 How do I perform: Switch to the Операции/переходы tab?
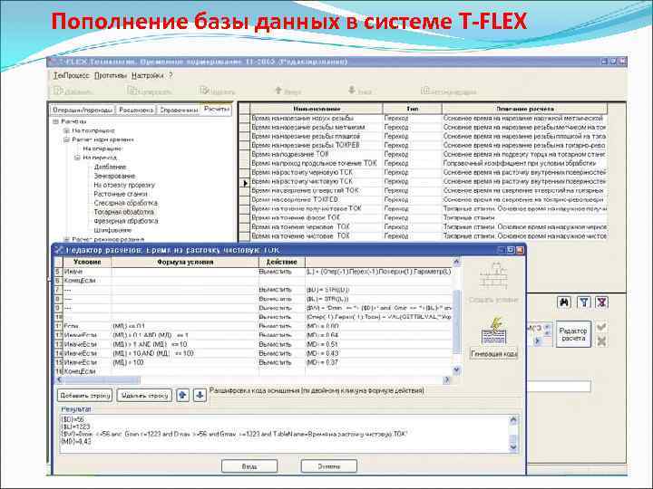[83, 110]
